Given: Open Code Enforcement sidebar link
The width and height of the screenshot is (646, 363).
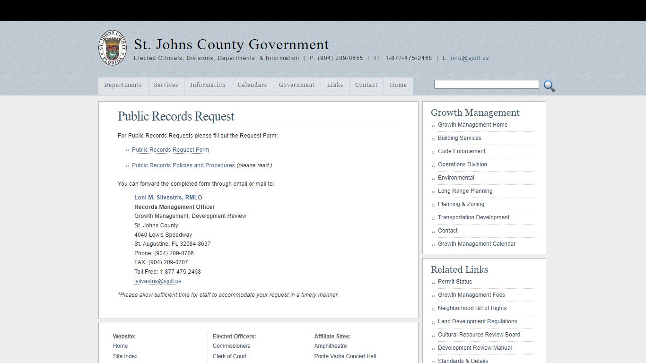Looking at the screenshot, I should coord(462,151).
